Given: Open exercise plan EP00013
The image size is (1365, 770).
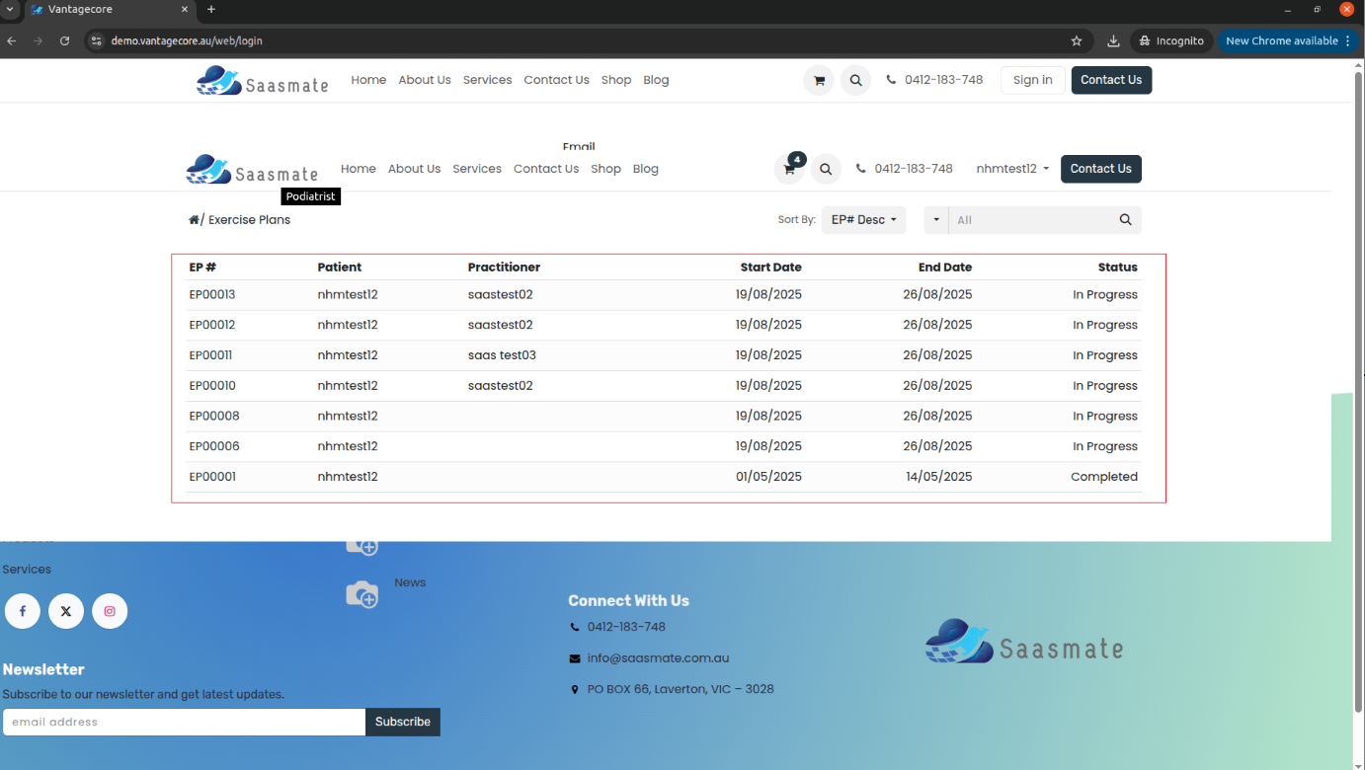Looking at the screenshot, I should point(212,295).
